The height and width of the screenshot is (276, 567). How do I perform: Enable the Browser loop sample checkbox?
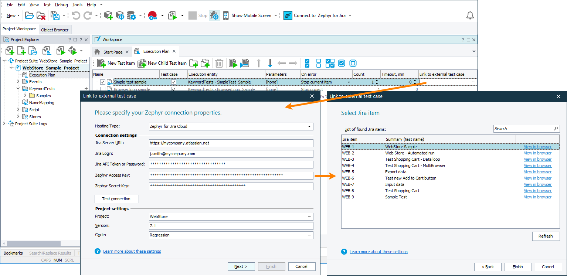click(x=102, y=89)
